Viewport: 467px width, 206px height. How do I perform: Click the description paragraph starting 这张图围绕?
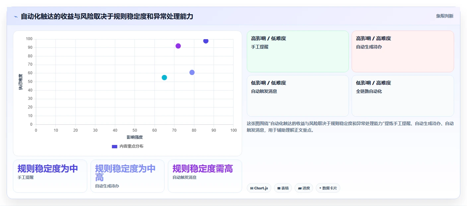[350, 127]
